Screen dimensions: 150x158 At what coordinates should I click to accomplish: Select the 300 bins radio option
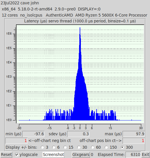(122, 147)
